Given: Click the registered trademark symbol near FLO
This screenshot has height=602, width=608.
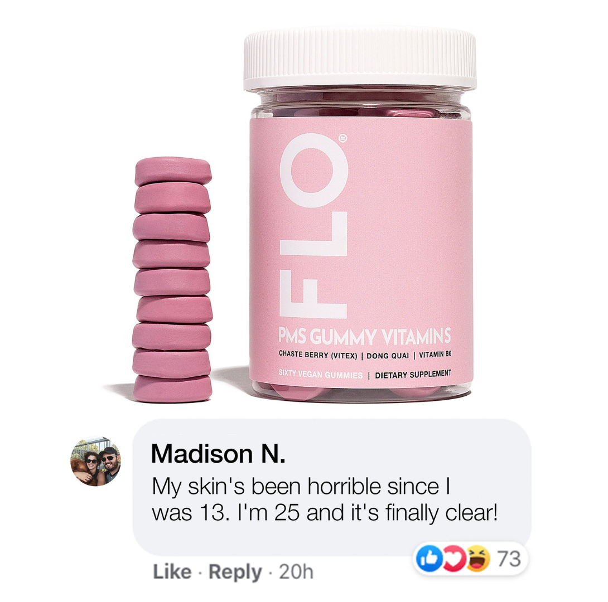Looking at the screenshot, I should pos(343,138).
